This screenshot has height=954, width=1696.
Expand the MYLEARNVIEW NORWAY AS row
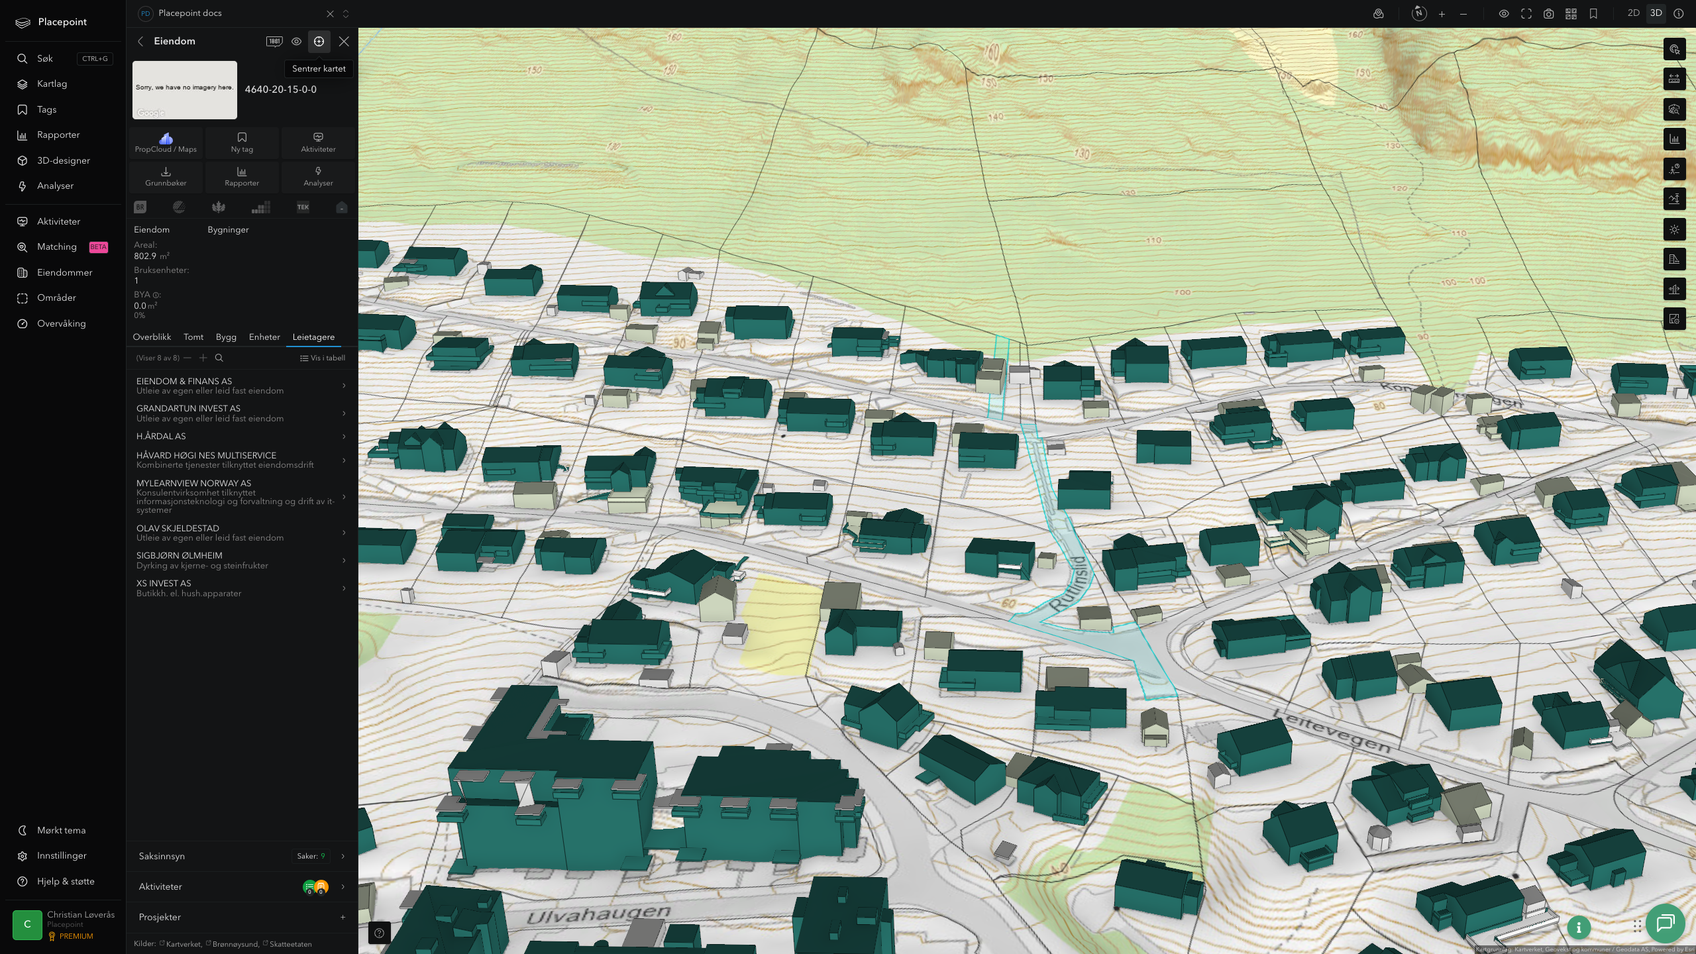(242, 496)
